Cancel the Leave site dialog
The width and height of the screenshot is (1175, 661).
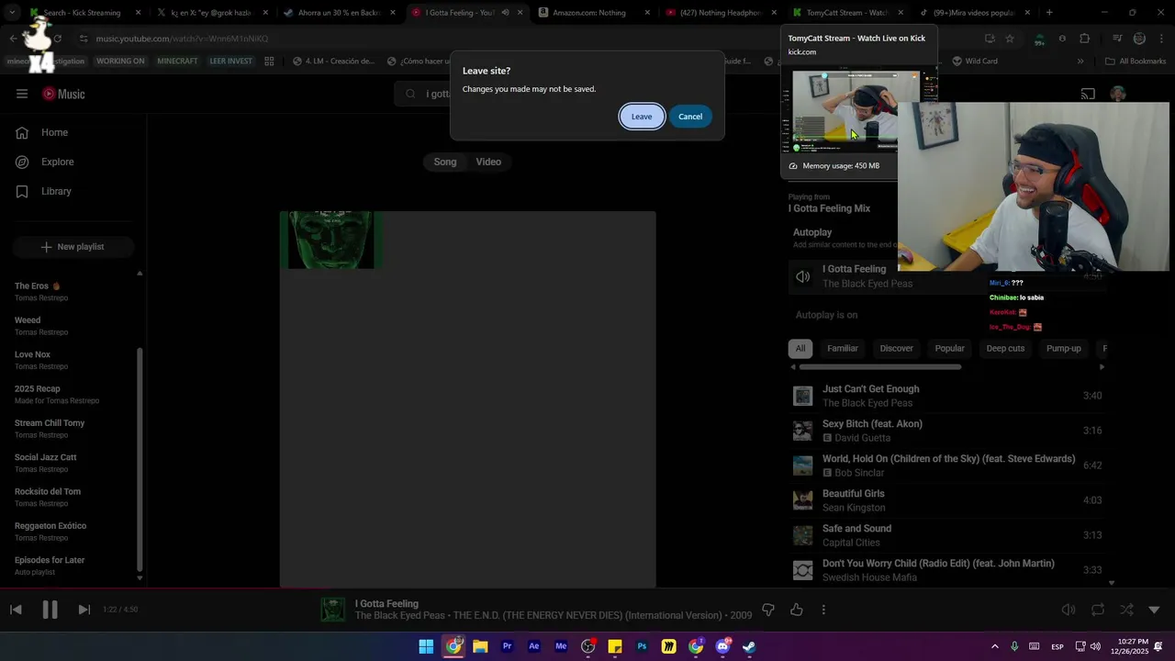pyautogui.click(x=690, y=117)
